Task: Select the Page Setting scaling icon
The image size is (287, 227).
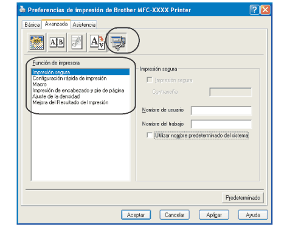Action: 97,43
